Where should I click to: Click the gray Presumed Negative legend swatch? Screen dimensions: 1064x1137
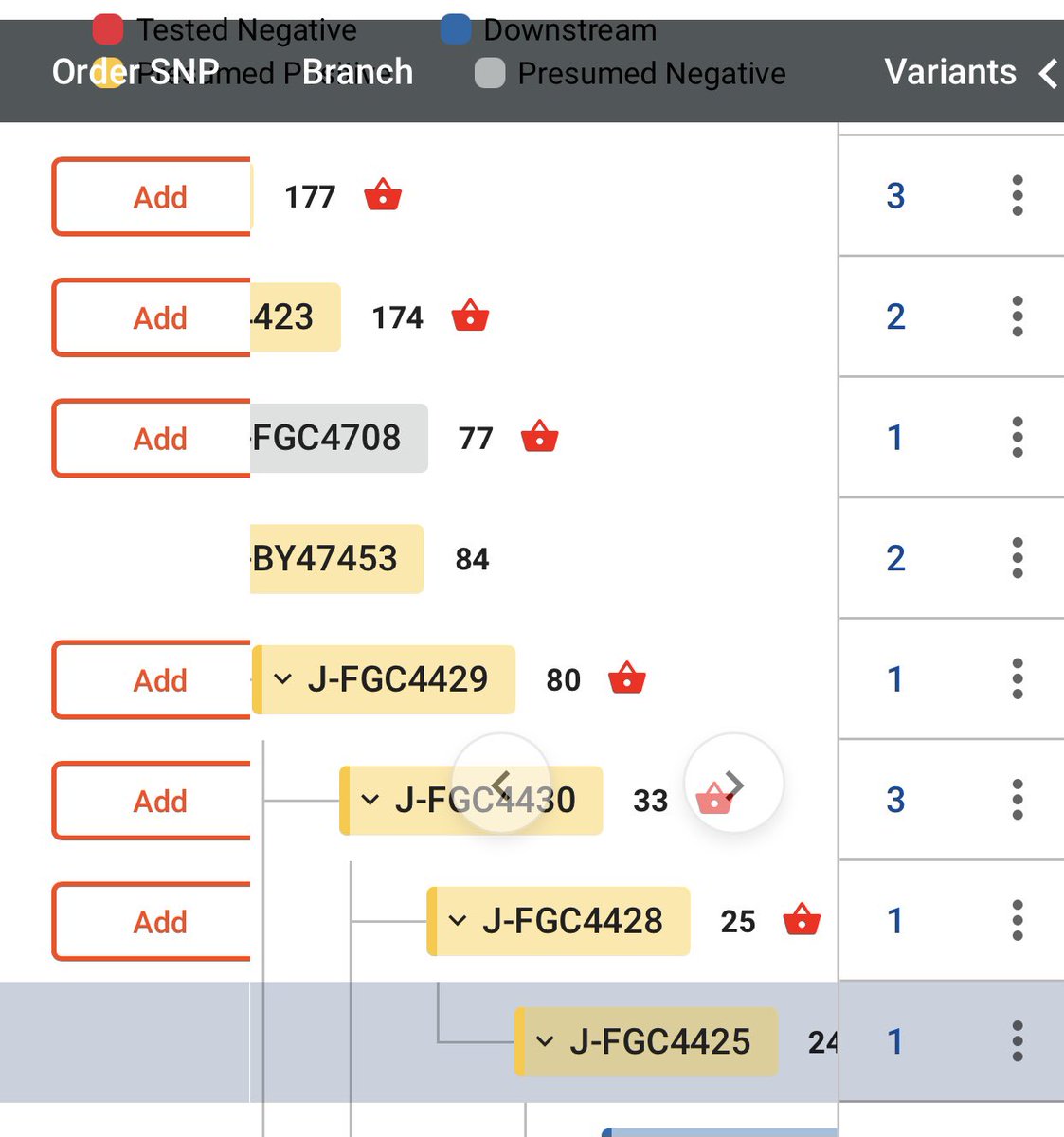tap(490, 73)
